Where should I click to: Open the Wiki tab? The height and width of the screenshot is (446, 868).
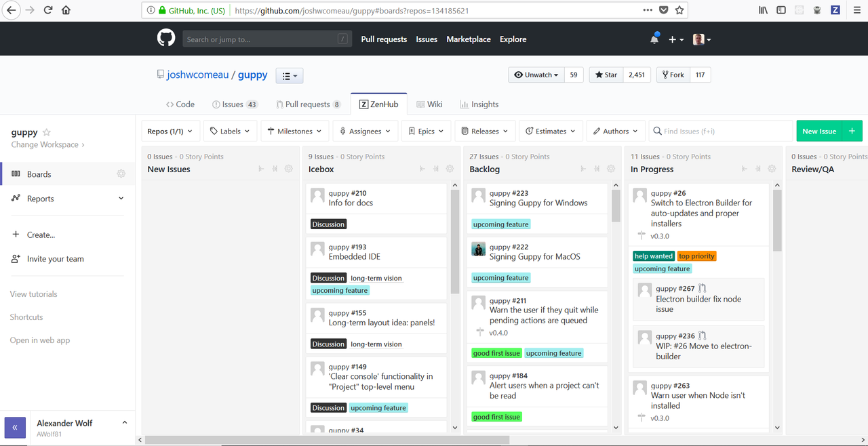[429, 104]
